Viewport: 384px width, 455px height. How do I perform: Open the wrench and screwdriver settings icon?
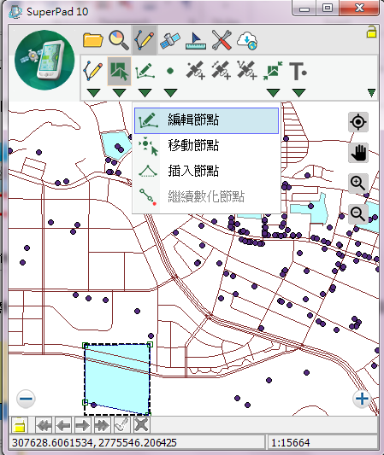222,40
